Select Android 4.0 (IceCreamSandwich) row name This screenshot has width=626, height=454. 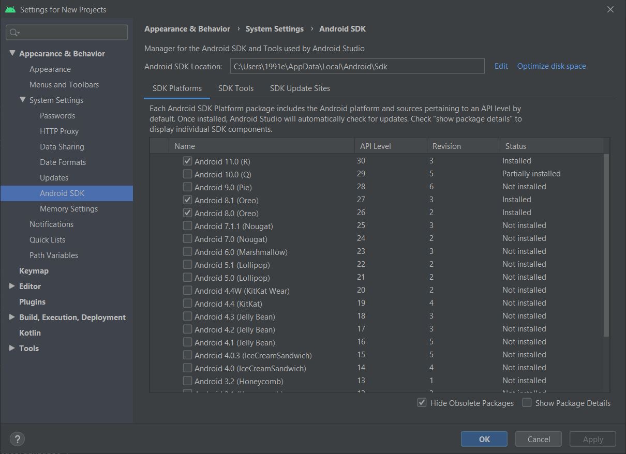250,368
